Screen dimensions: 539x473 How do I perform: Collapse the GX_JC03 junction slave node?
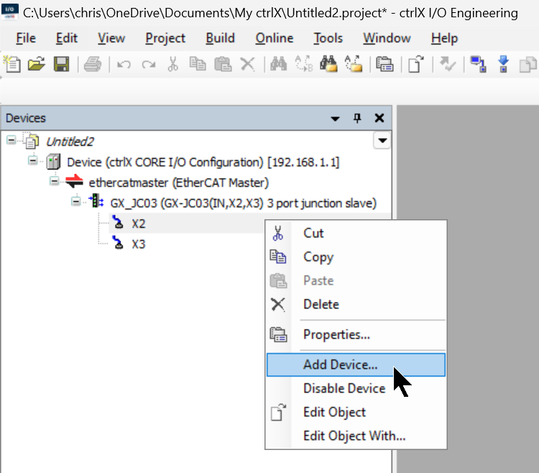tap(76, 201)
